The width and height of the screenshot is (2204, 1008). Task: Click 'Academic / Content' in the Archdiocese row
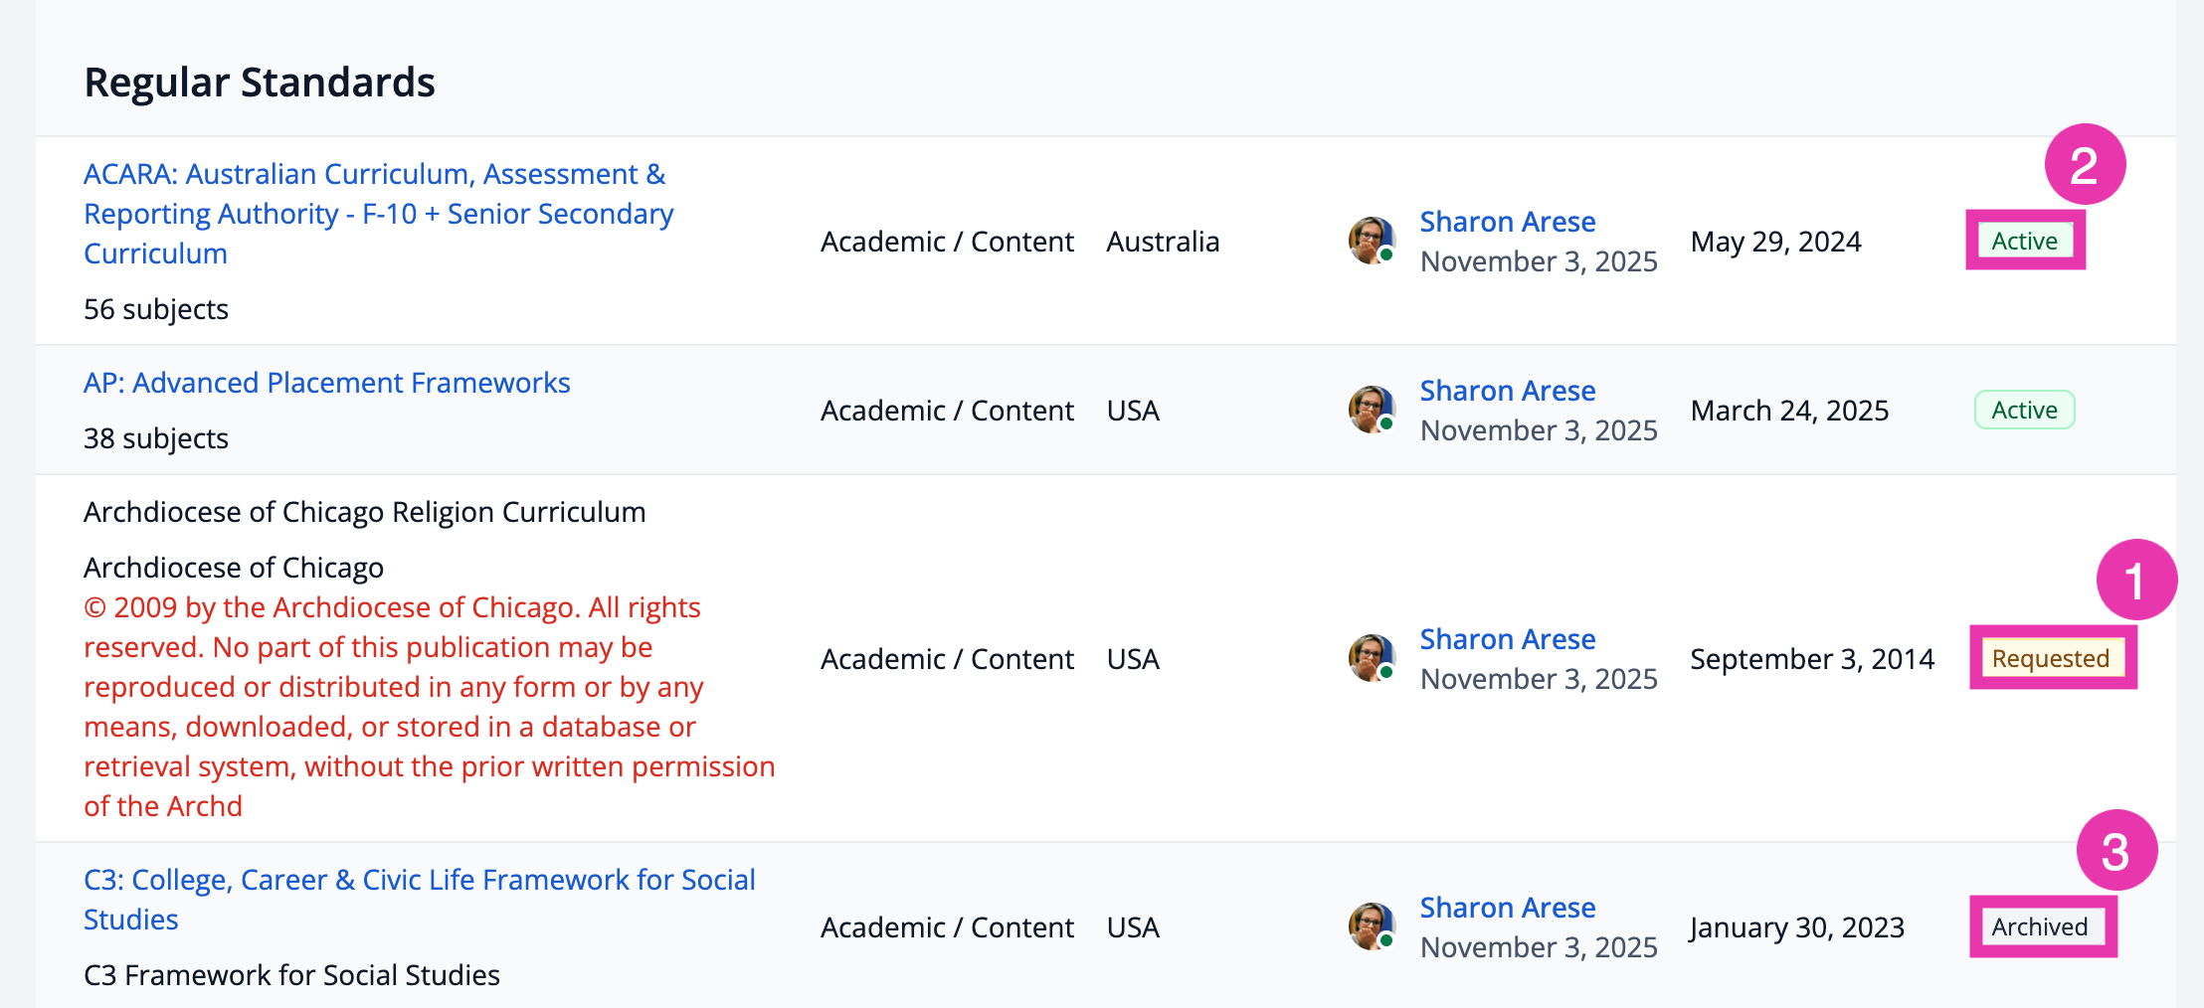947,659
